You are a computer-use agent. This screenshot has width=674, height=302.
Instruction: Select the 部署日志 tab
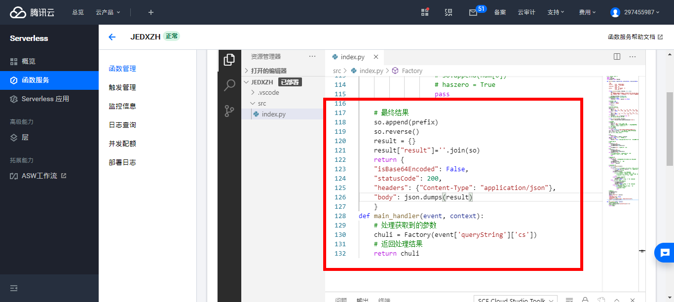[122, 162]
